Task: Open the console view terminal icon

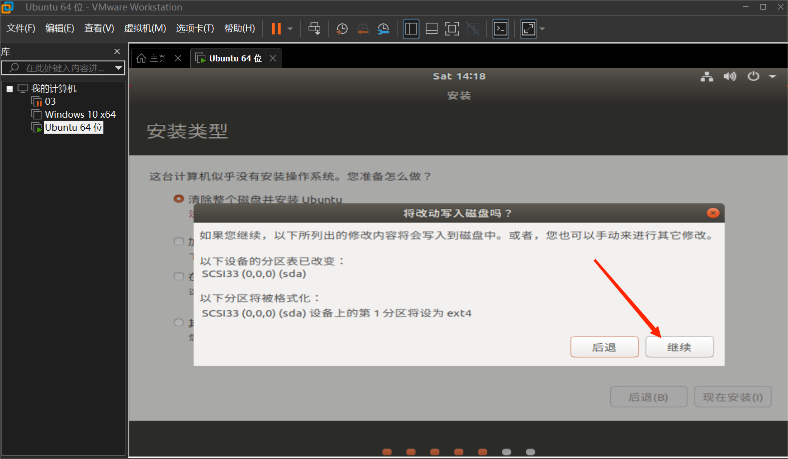Action: 500,29
